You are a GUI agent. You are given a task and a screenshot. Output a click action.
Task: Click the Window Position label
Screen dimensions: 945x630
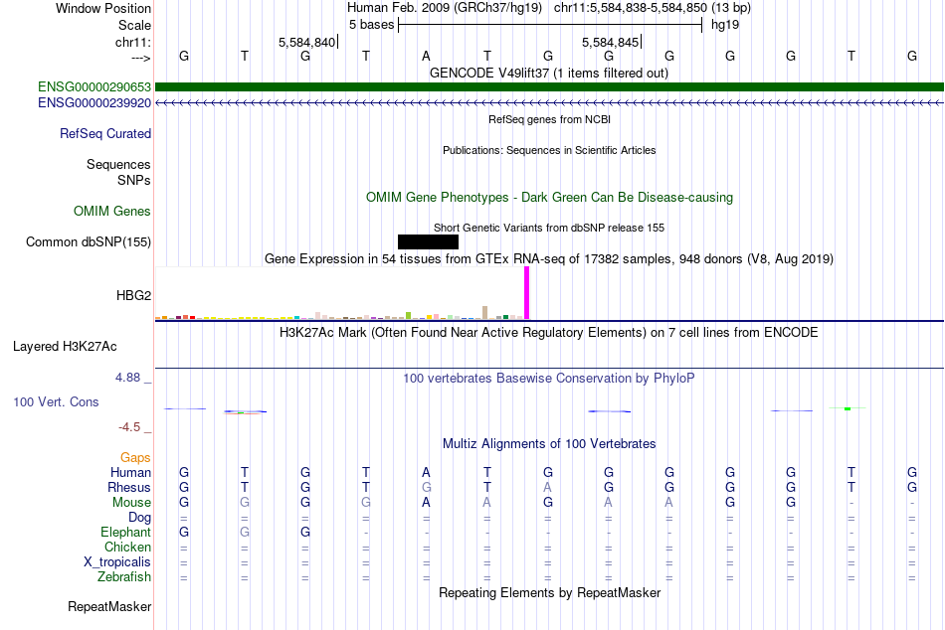[103, 8]
